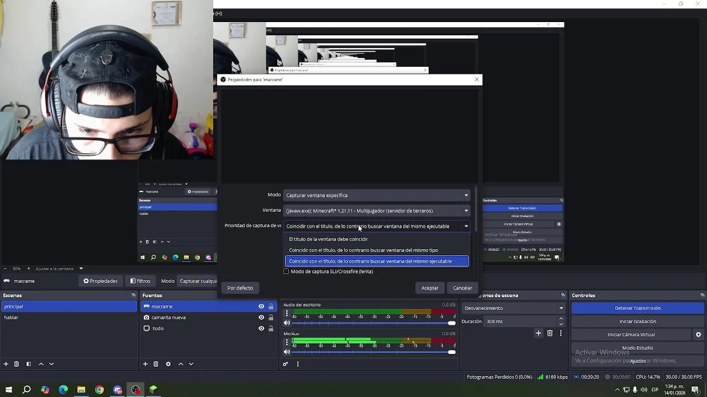Start recording with Iniciar Grabación

pyautogui.click(x=637, y=321)
